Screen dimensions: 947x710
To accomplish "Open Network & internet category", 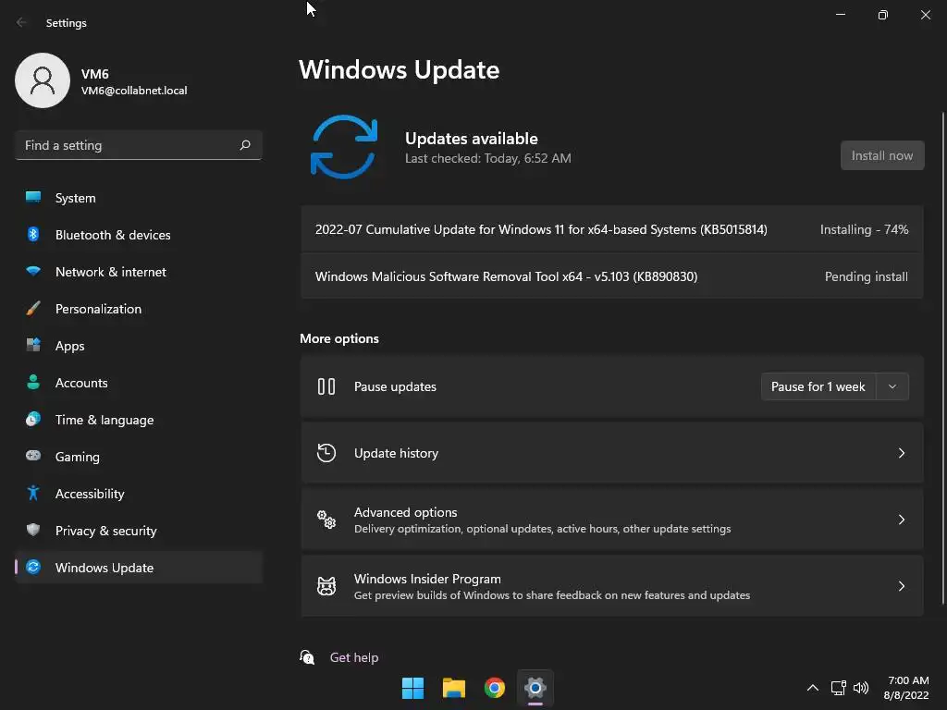I will click(x=139, y=271).
